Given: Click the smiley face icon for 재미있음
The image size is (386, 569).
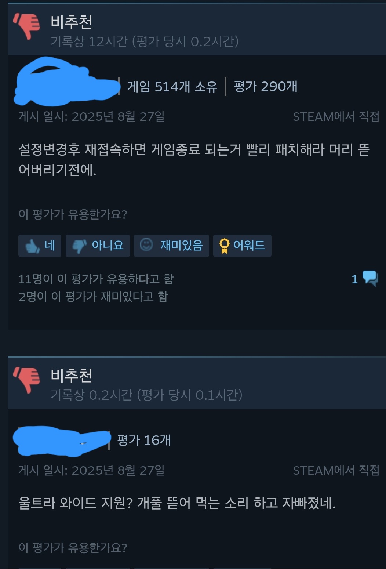Looking at the screenshot, I should point(146,244).
